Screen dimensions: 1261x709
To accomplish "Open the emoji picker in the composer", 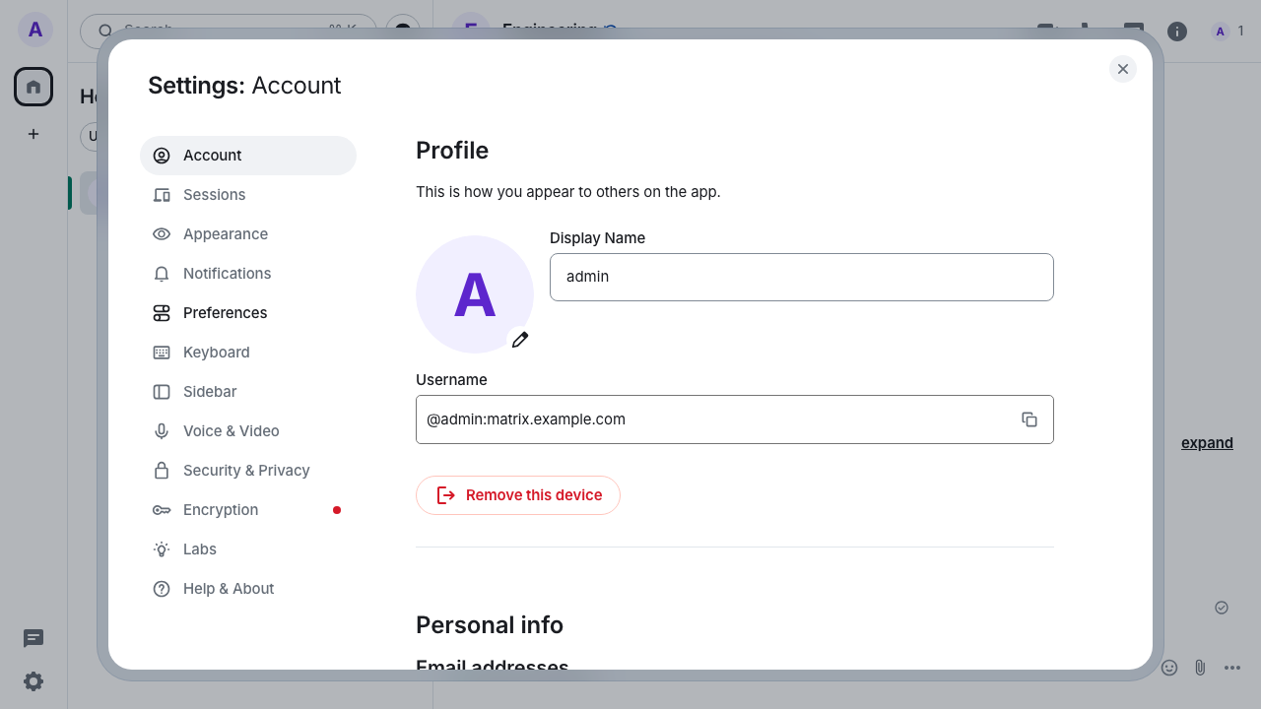I will click(x=1169, y=668).
